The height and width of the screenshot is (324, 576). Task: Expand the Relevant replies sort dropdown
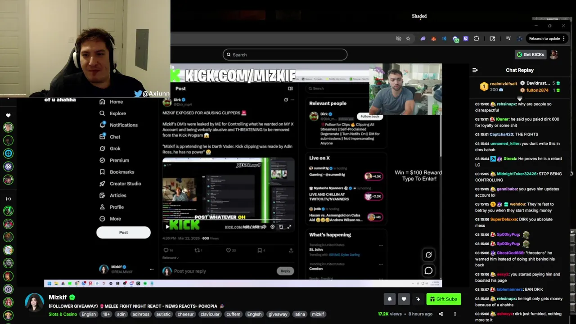click(171, 258)
